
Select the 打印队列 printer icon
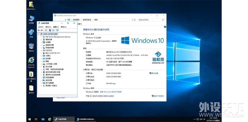click(44, 50)
